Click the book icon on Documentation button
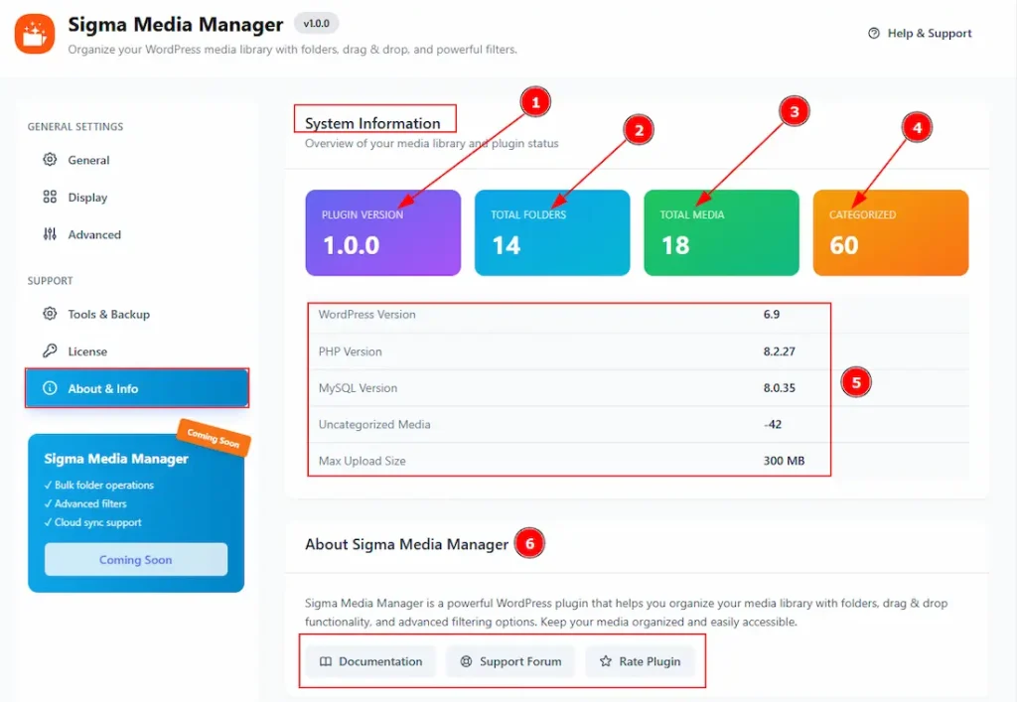The height and width of the screenshot is (702, 1017). 326,661
